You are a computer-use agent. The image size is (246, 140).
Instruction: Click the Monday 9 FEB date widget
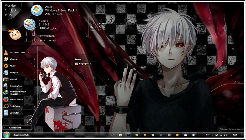click(11, 10)
